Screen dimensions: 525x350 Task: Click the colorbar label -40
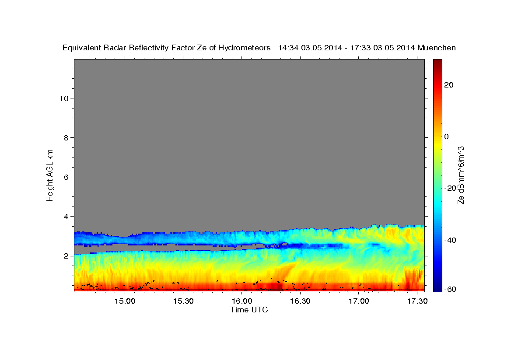[x=450, y=240]
